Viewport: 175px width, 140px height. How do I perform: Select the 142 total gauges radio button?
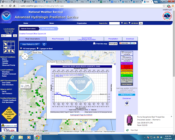point(21,48)
